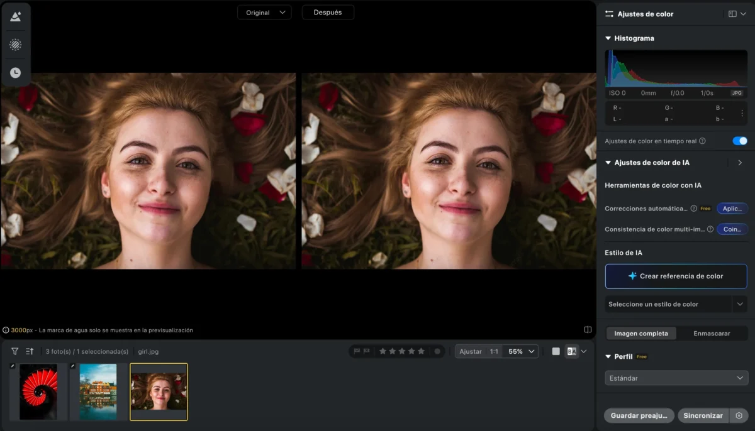755x431 pixels.
Task: Switch to the Enmascarar tab
Action: click(x=712, y=333)
